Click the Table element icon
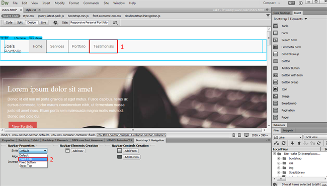Viewport: 327px width, 186px height. point(275,26)
